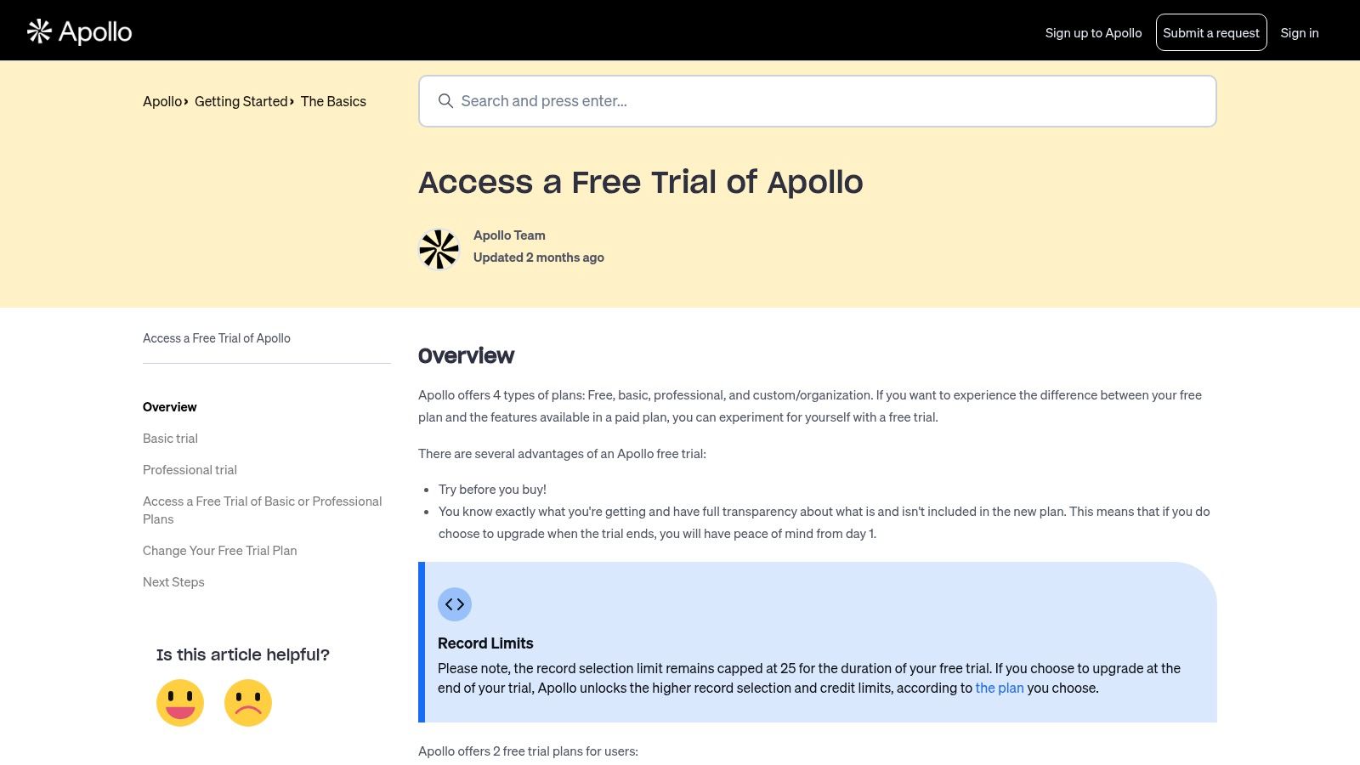Select the search magnifier icon

[446, 100]
